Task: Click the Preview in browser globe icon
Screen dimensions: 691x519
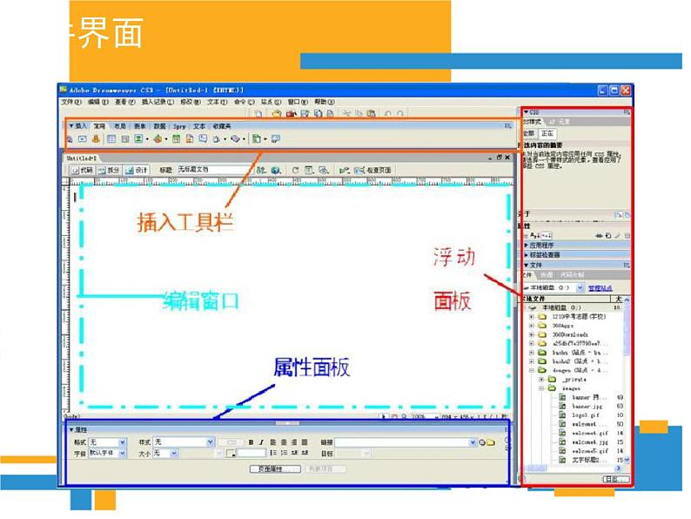Action: click(276, 170)
